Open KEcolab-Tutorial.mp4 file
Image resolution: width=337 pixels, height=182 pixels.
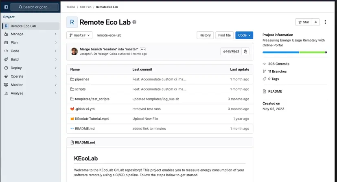92,119
